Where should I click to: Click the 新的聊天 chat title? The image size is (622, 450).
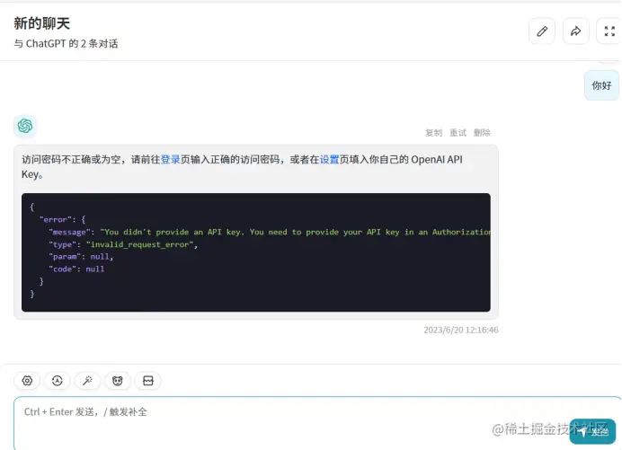[41, 23]
